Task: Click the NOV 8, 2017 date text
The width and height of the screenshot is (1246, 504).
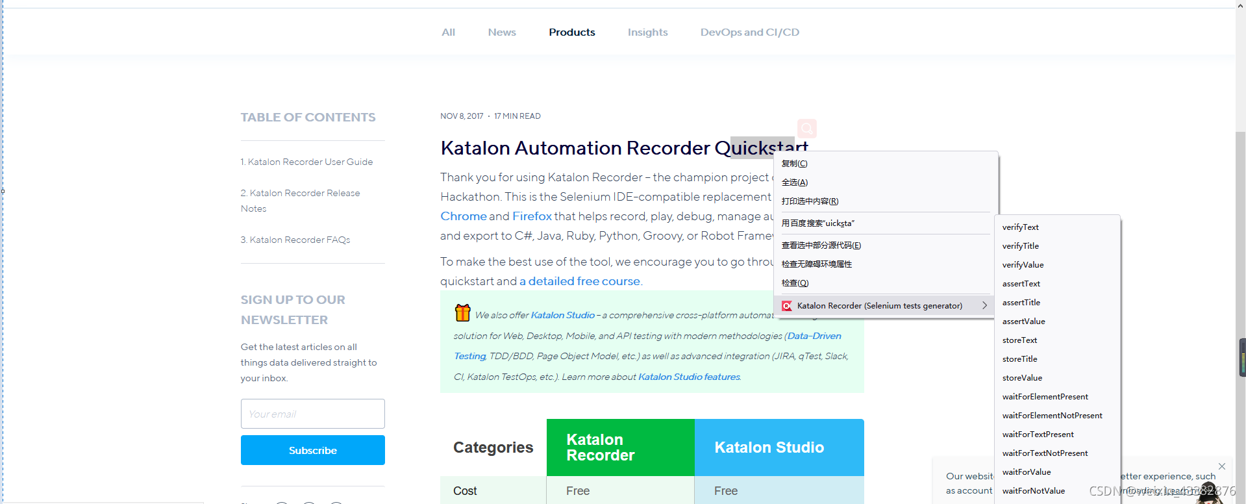Action: (x=462, y=116)
